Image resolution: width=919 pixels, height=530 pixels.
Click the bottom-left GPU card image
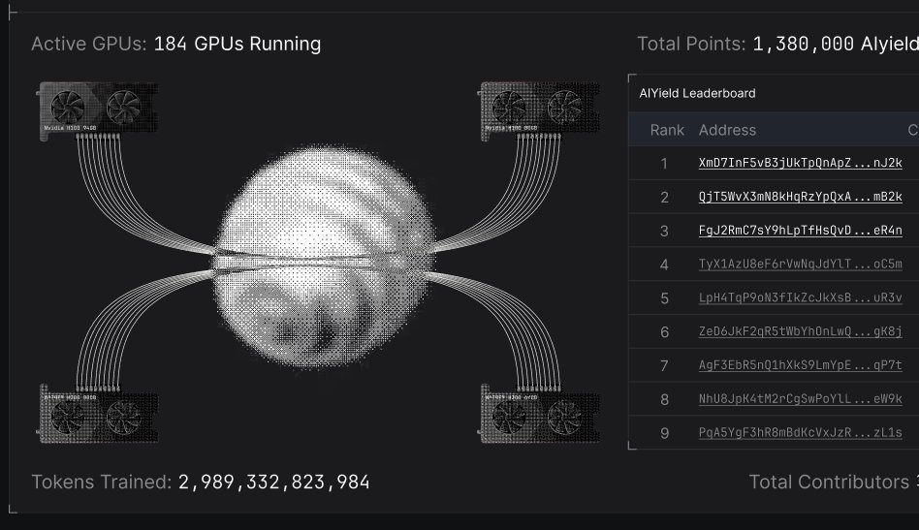(x=97, y=414)
